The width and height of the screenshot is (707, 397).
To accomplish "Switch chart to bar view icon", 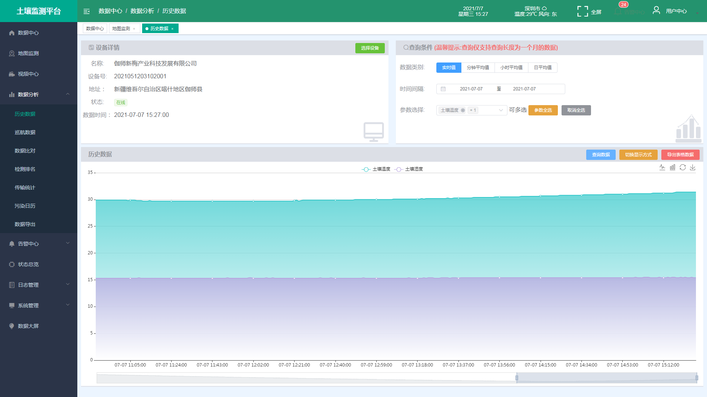I will [672, 167].
